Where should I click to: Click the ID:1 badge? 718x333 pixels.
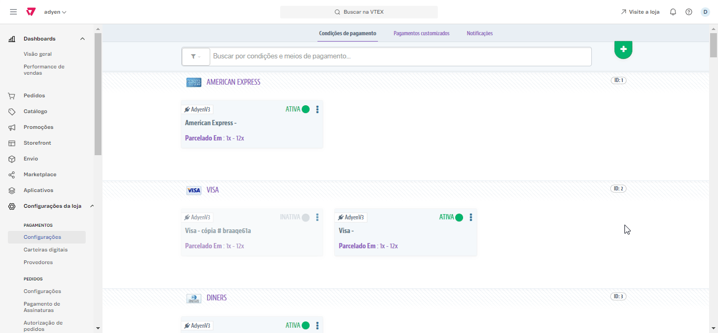[x=619, y=80]
